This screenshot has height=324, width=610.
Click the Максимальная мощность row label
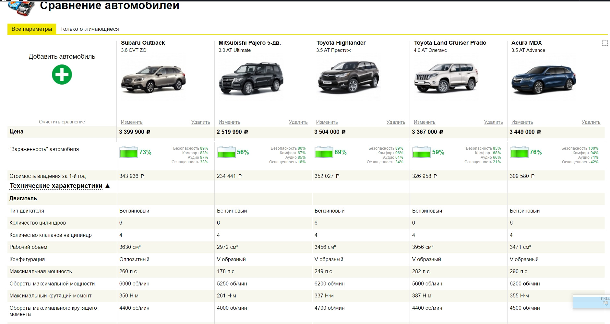pos(41,271)
